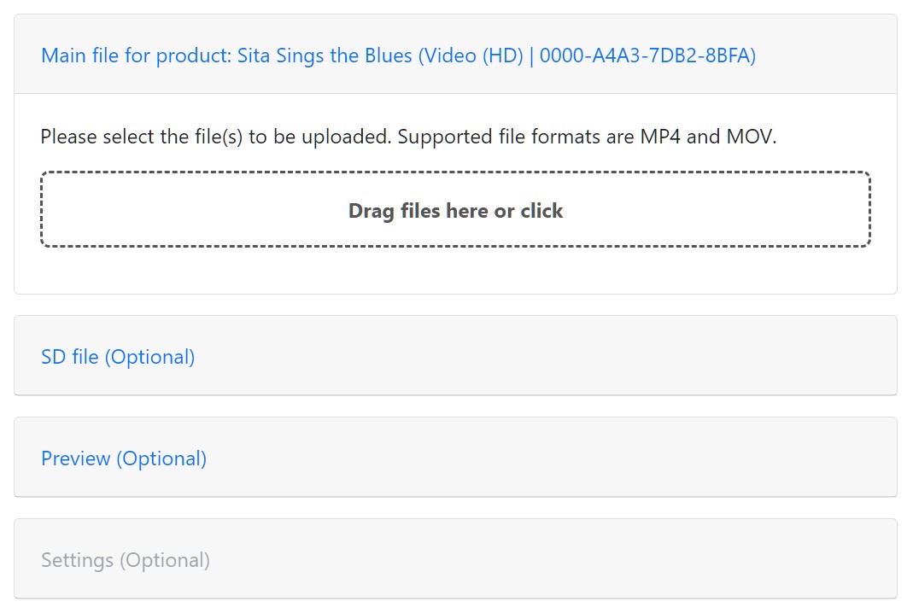
Task: Click the word "(Optional)" next to Preview
Action: (162, 458)
